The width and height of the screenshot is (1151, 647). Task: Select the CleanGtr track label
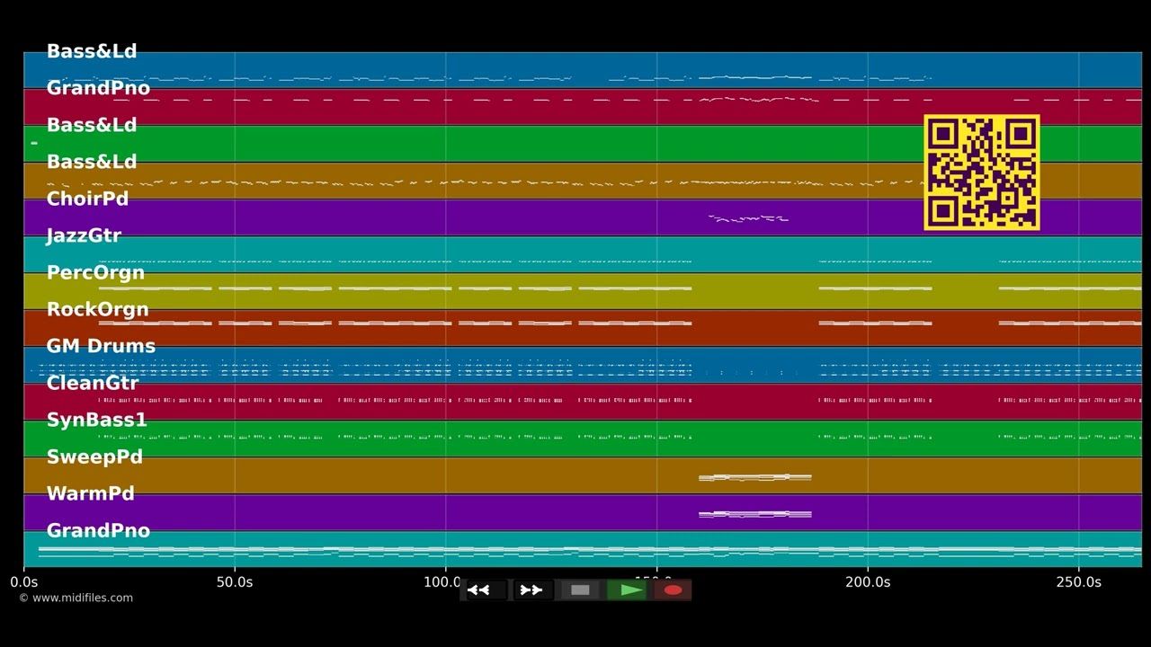point(93,383)
